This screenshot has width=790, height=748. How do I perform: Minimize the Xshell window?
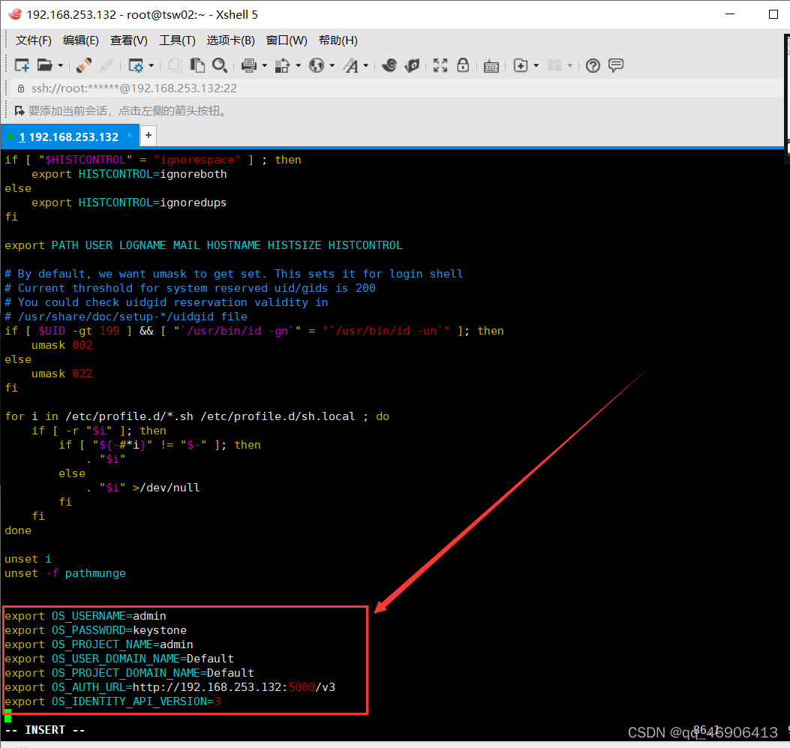pyautogui.click(x=730, y=14)
